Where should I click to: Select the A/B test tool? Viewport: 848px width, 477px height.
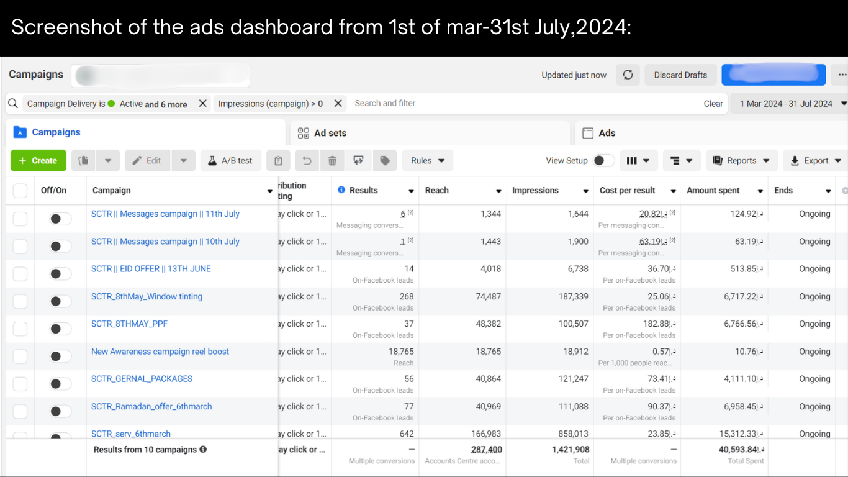230,160
